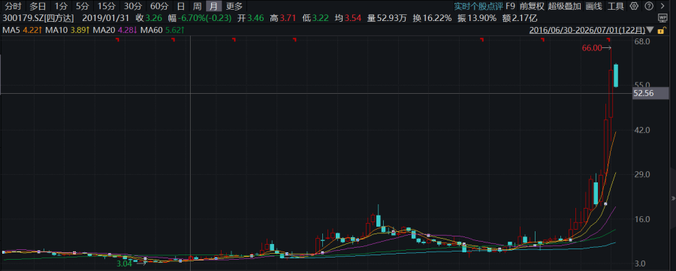This screenshot has width=676, height=271.
Task: Switch to 周 weekly period tab
Action: coord(197,6)
